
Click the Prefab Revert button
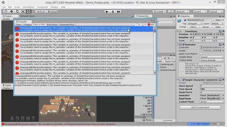coord(206,27)
